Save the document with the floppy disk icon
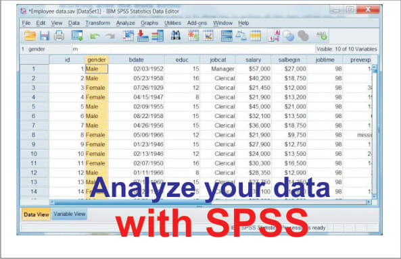 pos(45,36)
